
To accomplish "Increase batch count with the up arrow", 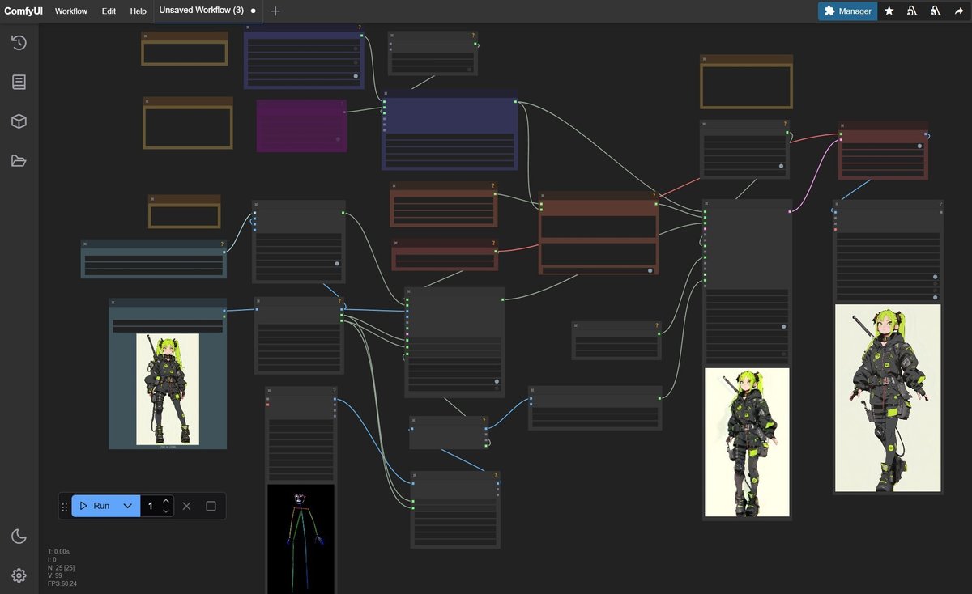I will point(166,500).
